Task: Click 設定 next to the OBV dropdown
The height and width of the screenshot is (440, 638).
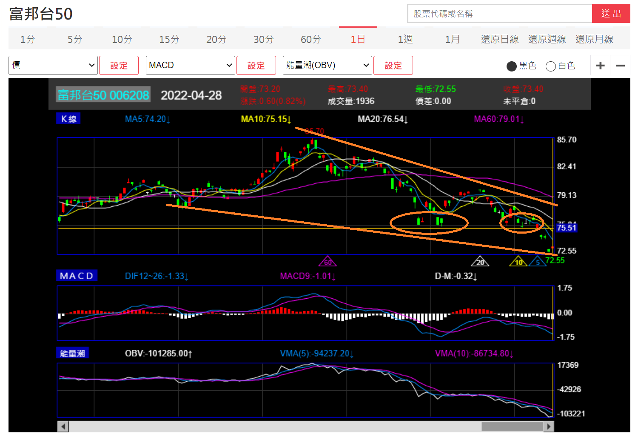Action: point(393,66)
